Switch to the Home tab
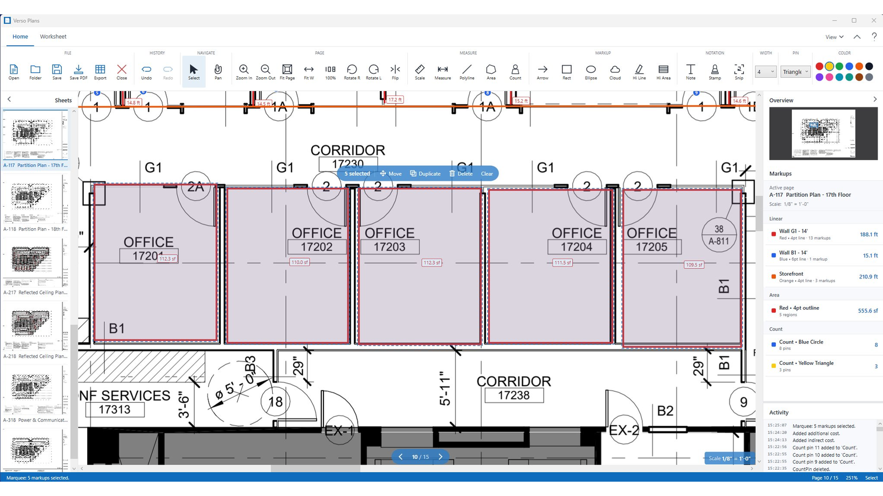 pos(20,36)
